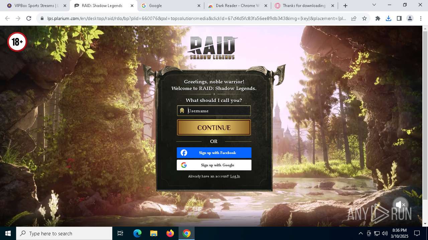Screen dimensions: 428x240
Task: Reload the current page
Action: pos(29,19)
